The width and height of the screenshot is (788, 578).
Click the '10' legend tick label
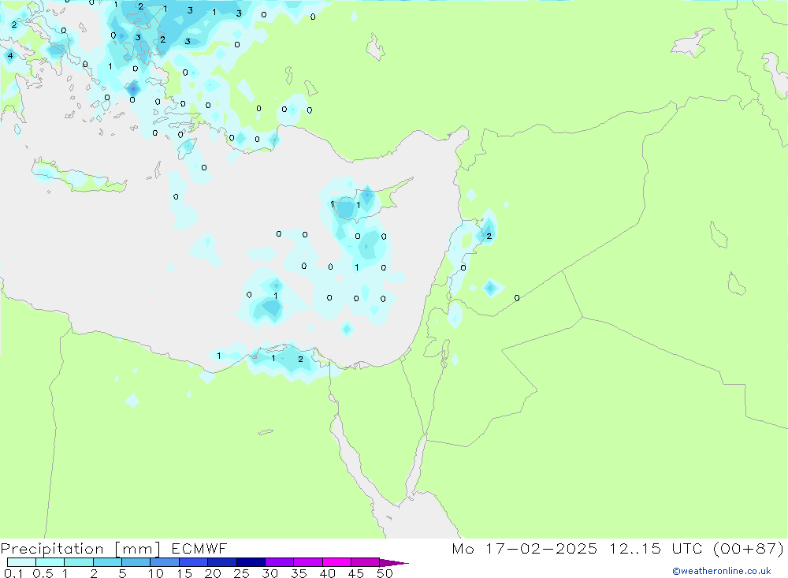(x=156, y=573)
